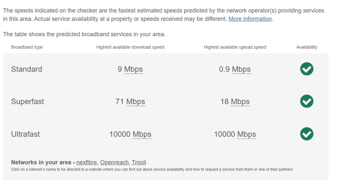
Task: Click the Standard availability green checkmark
Action: 306,69
